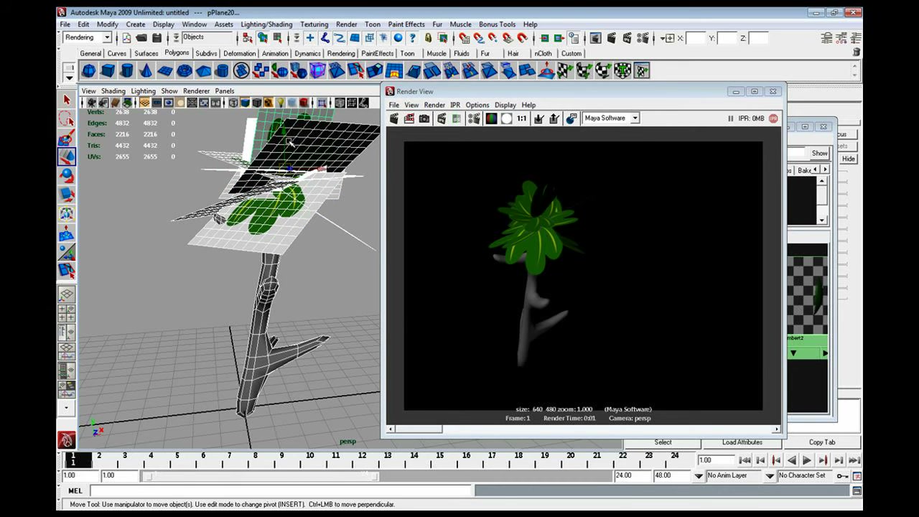
Task: Toggle the lock selection icon
Action: pyautogui.click(x=429, y=38)
